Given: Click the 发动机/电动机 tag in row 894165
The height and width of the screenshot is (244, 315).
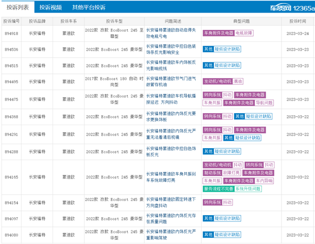Looking at the screenshot, I should click(x=217, y=165).
